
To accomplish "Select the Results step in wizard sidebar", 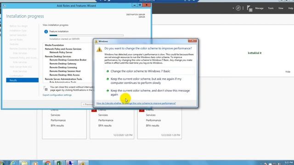I will 23,80.
